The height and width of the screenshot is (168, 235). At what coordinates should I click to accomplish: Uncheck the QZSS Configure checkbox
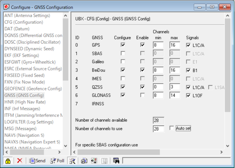point(123,87)
